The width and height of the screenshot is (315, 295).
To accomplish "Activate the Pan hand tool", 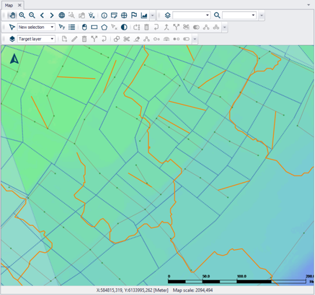I will point(12,15).
